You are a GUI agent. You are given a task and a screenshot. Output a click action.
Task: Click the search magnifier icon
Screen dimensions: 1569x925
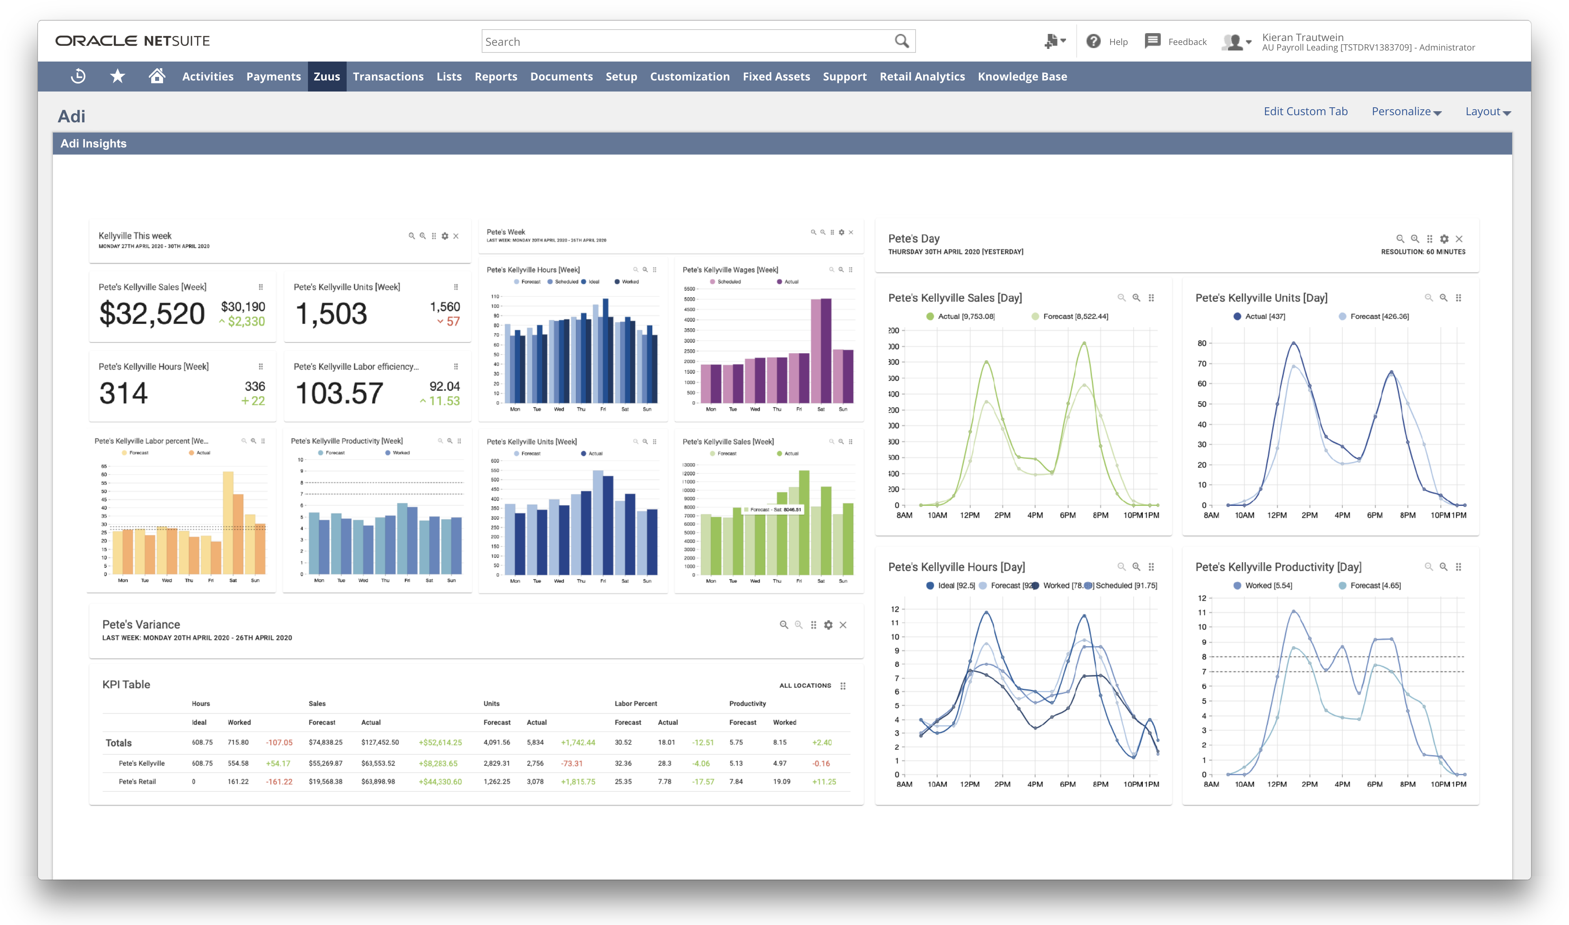pos(901,41)
